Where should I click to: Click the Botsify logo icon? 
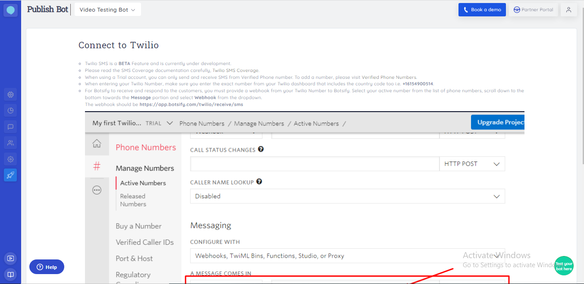click(x=10, y=10)
